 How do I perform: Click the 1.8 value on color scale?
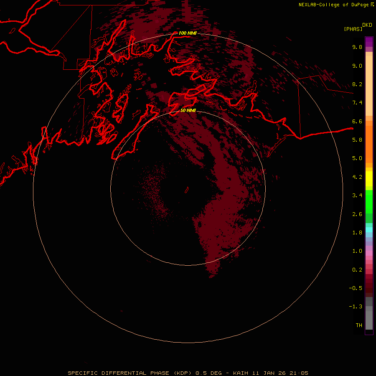coord(357,233)
